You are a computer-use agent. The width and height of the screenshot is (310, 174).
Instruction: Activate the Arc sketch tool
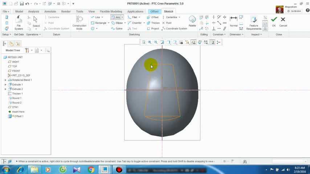coord(116,17)
